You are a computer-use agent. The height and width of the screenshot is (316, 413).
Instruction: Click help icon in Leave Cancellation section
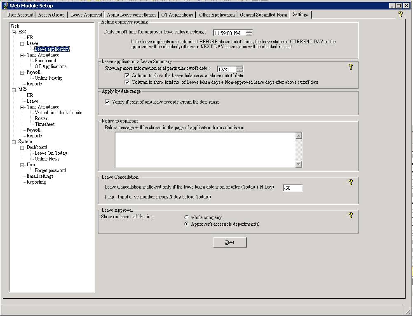(351, 182)
